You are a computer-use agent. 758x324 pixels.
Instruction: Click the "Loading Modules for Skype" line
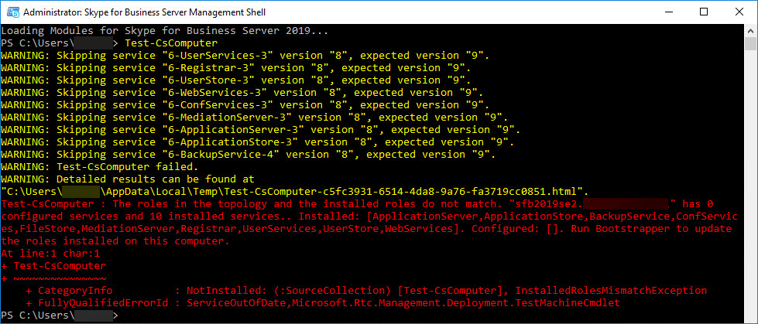165,31
